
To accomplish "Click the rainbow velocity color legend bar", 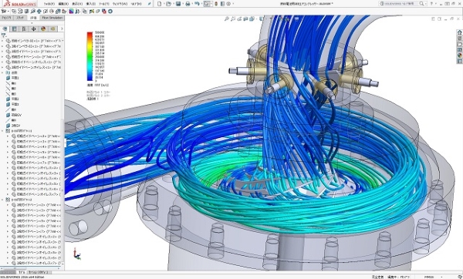I will tap(90, 56).
